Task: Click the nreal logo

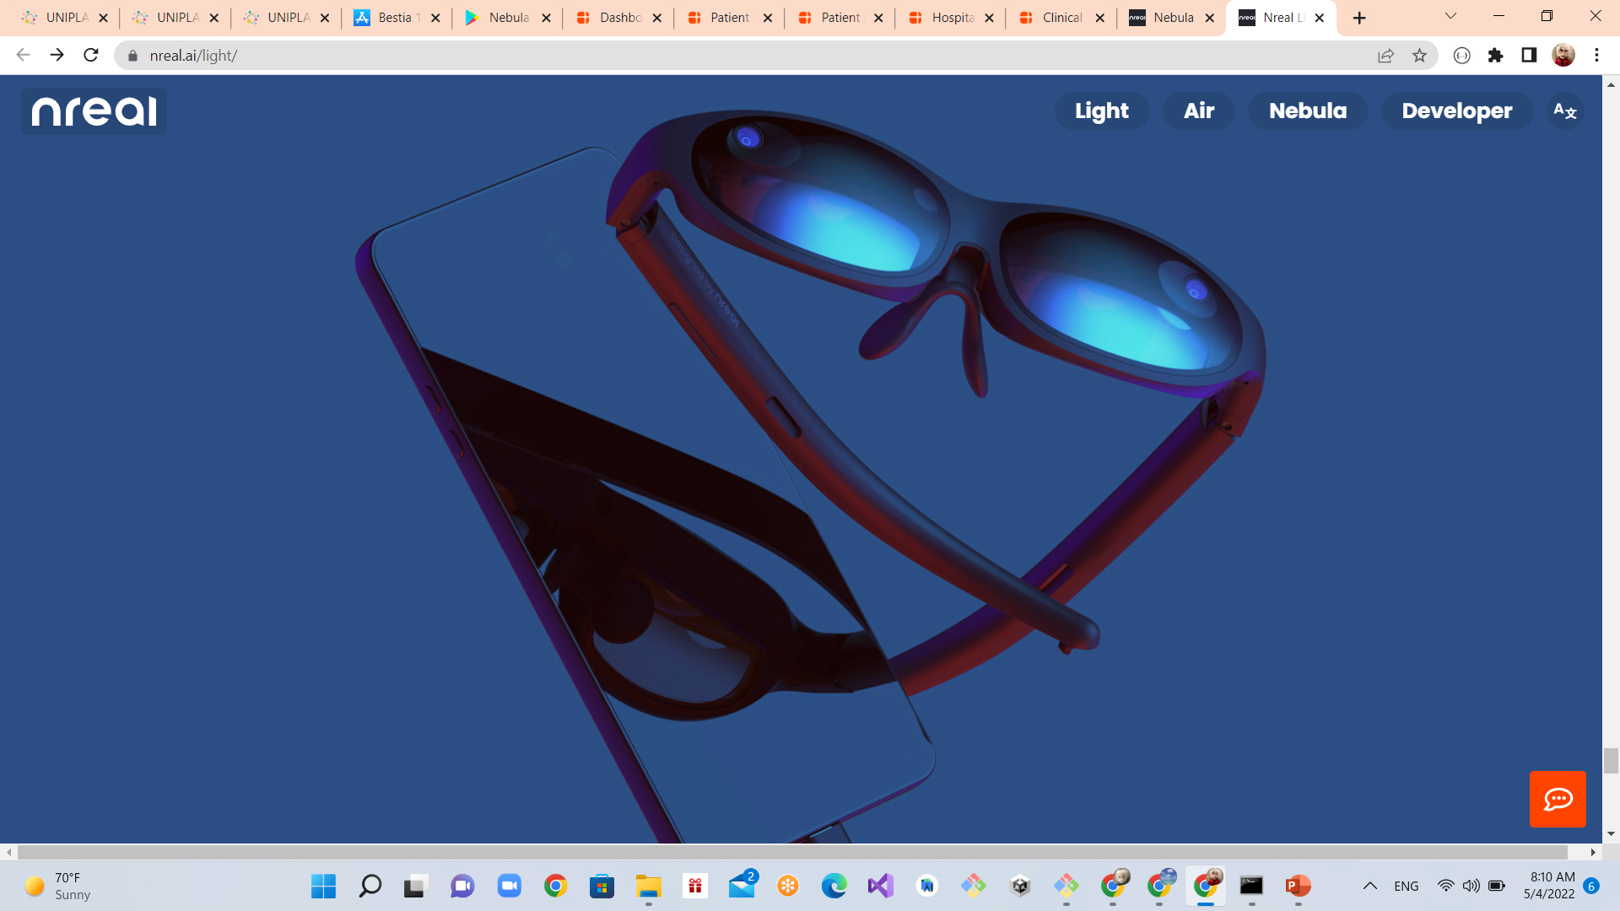Action: pyautogui.click(x=93, y=111)
